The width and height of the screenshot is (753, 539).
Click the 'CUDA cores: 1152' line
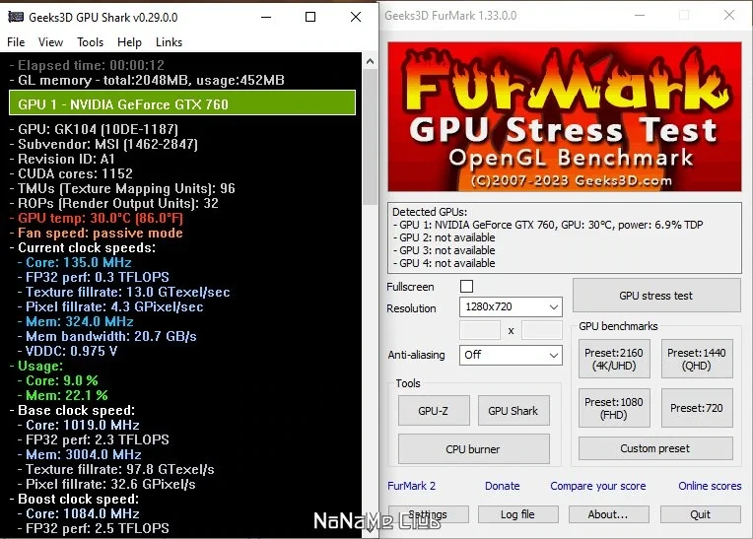coord(72,173)
